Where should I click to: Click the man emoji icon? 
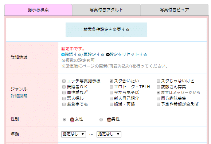click(109, 120)
